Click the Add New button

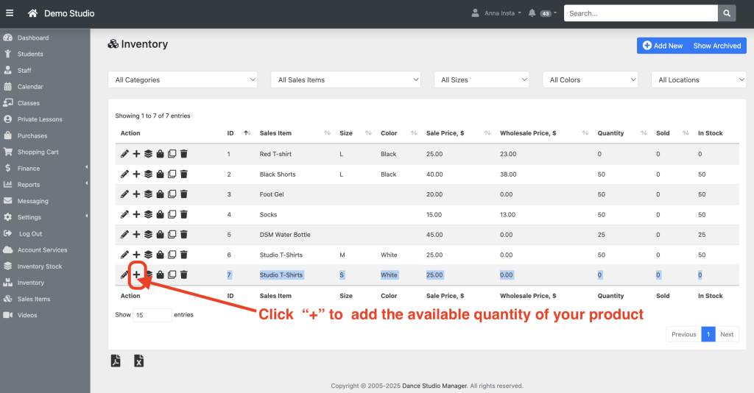pos(663,46)
